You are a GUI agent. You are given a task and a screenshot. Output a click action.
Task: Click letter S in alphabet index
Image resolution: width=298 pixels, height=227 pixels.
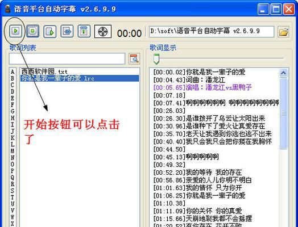13,191
